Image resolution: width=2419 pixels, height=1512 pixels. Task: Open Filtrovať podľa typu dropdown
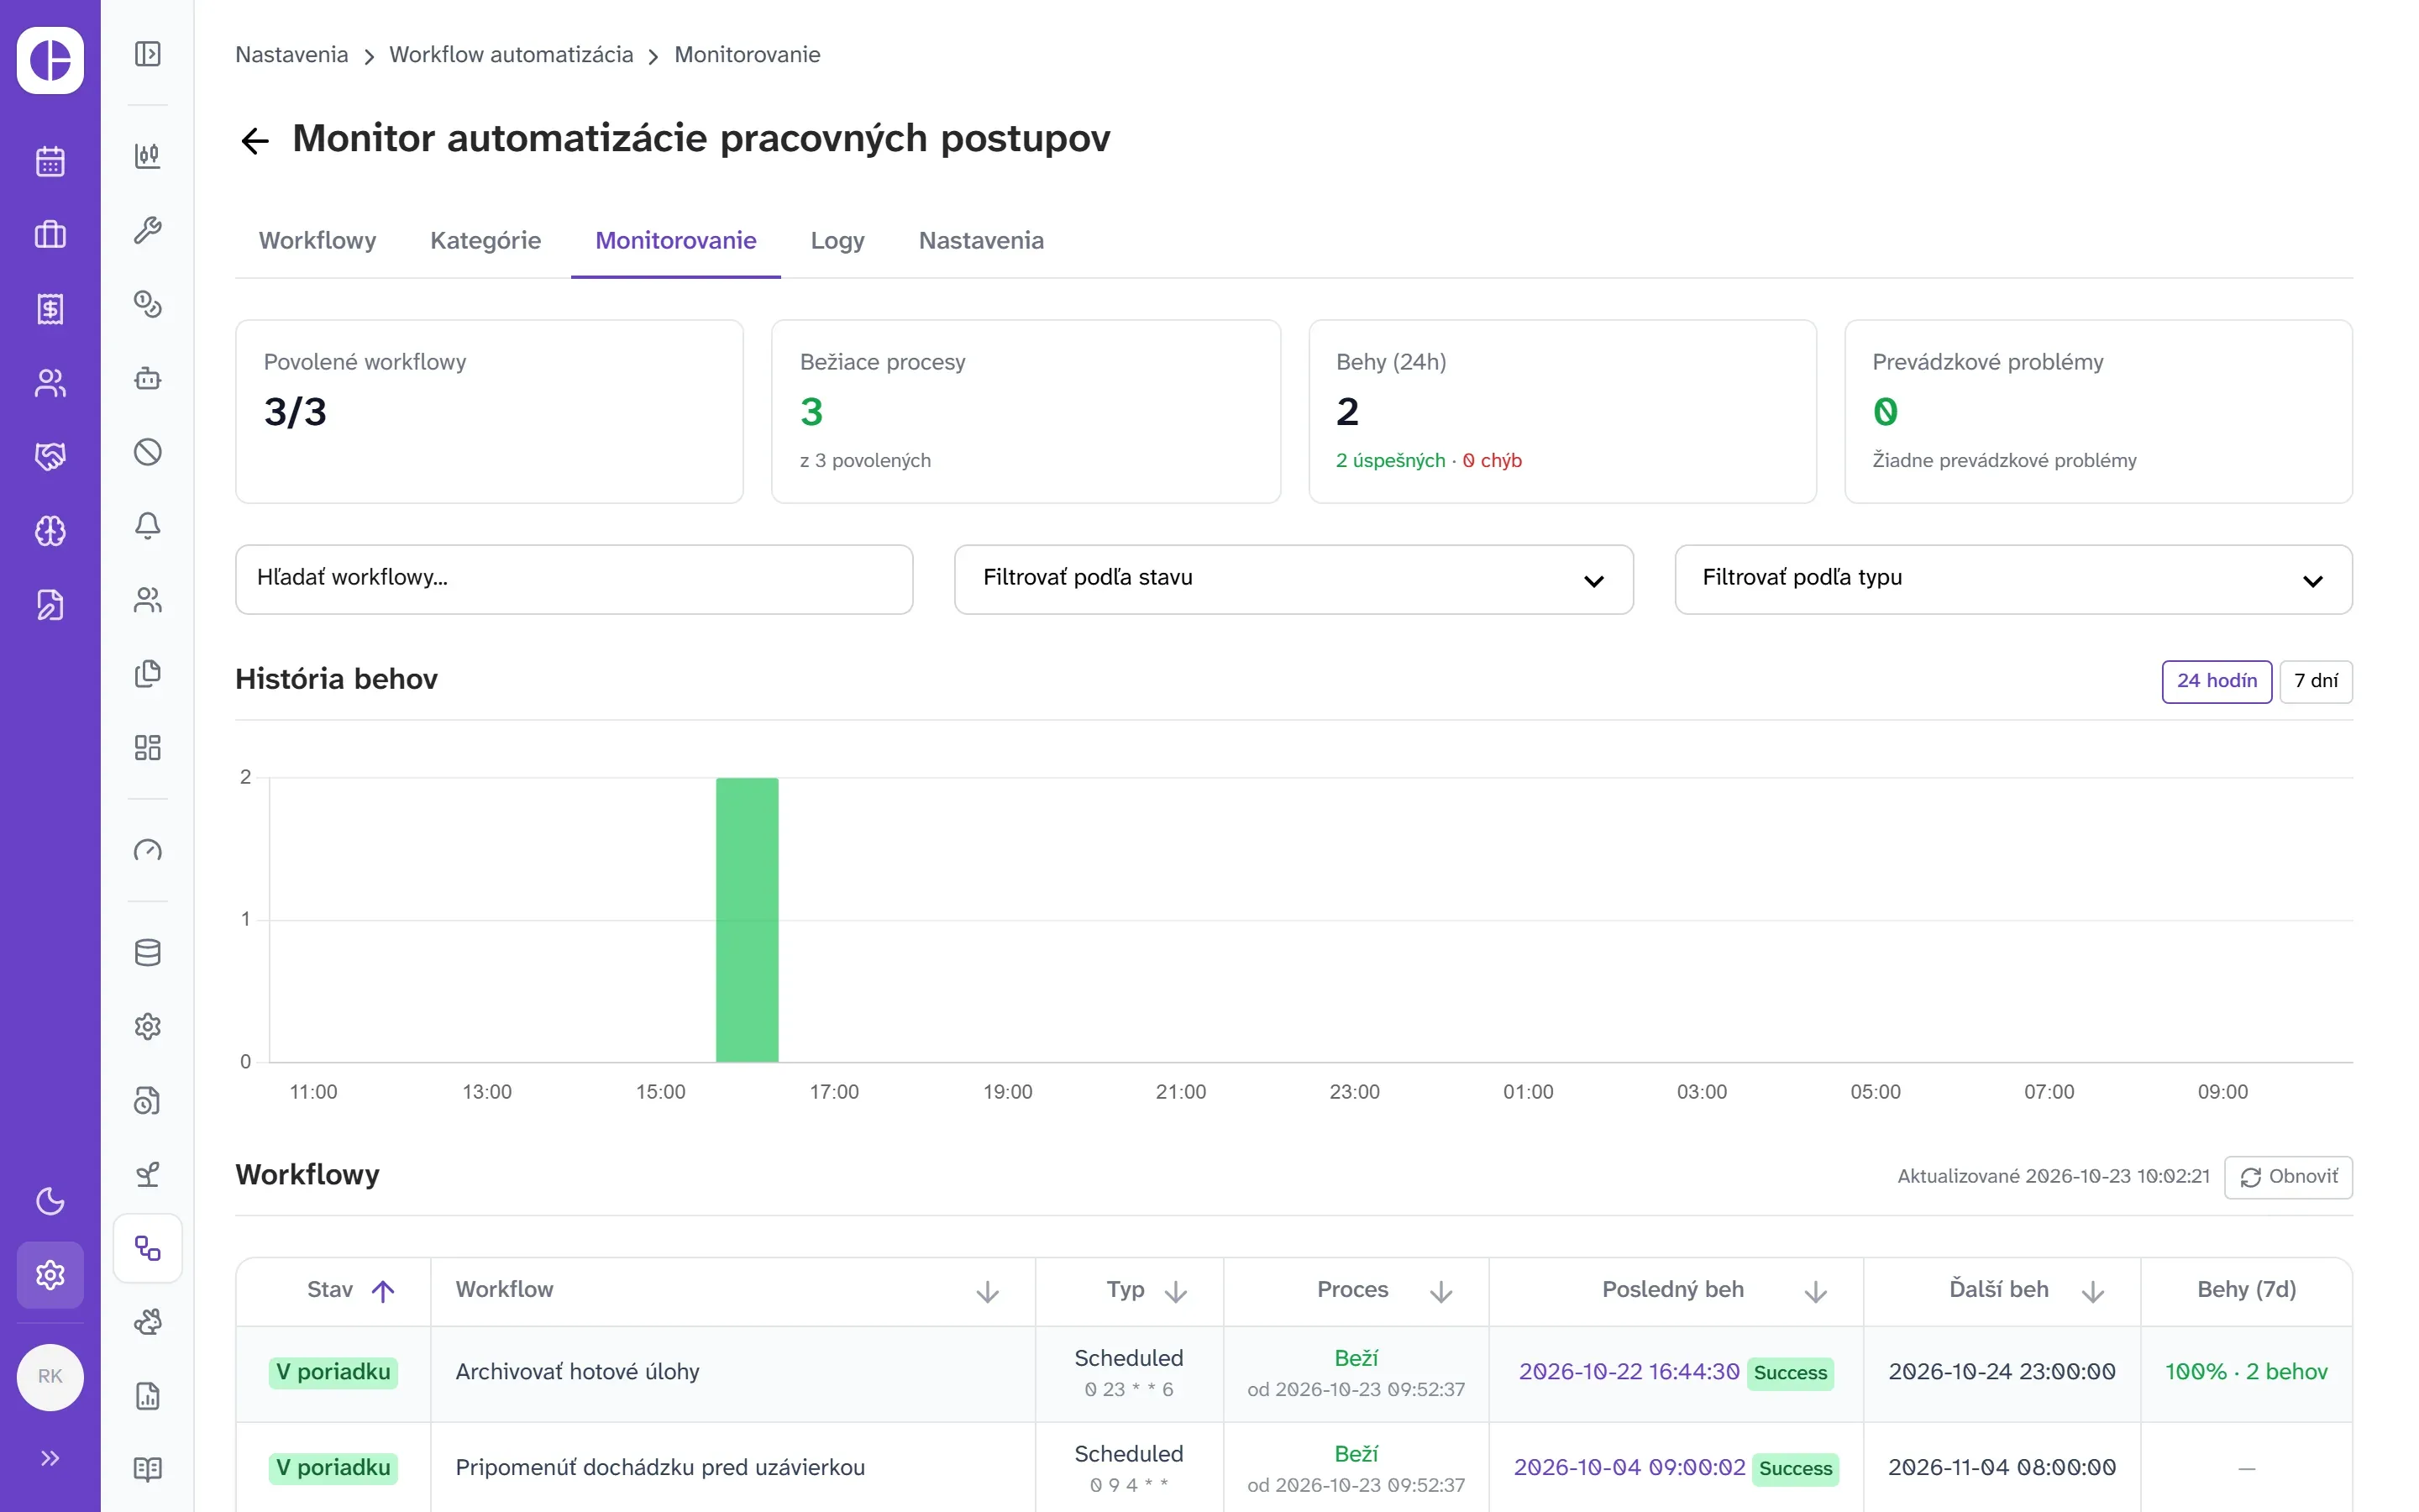coord(2013,579)
